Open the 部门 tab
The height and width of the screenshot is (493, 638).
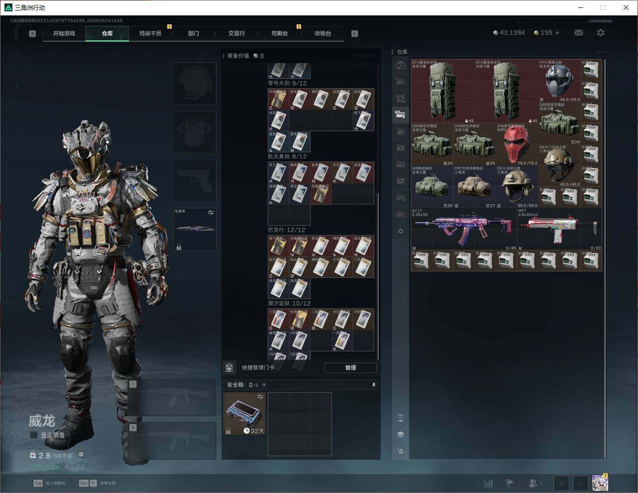(194, 33)
